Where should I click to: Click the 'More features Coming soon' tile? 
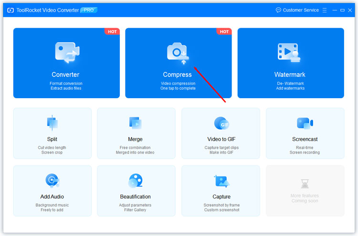(x=305, y=191)
